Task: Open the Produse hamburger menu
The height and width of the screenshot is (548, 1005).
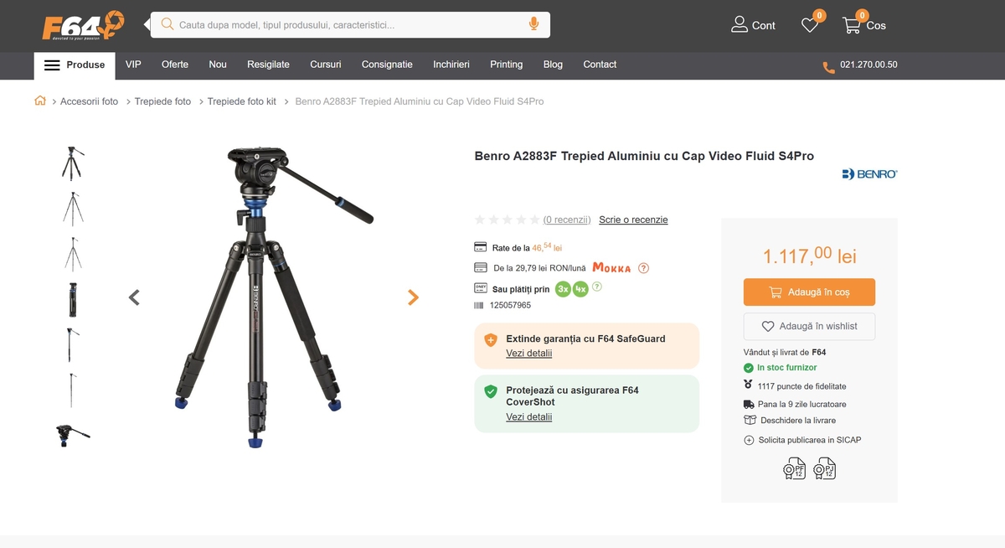Action: coord(75,65)
